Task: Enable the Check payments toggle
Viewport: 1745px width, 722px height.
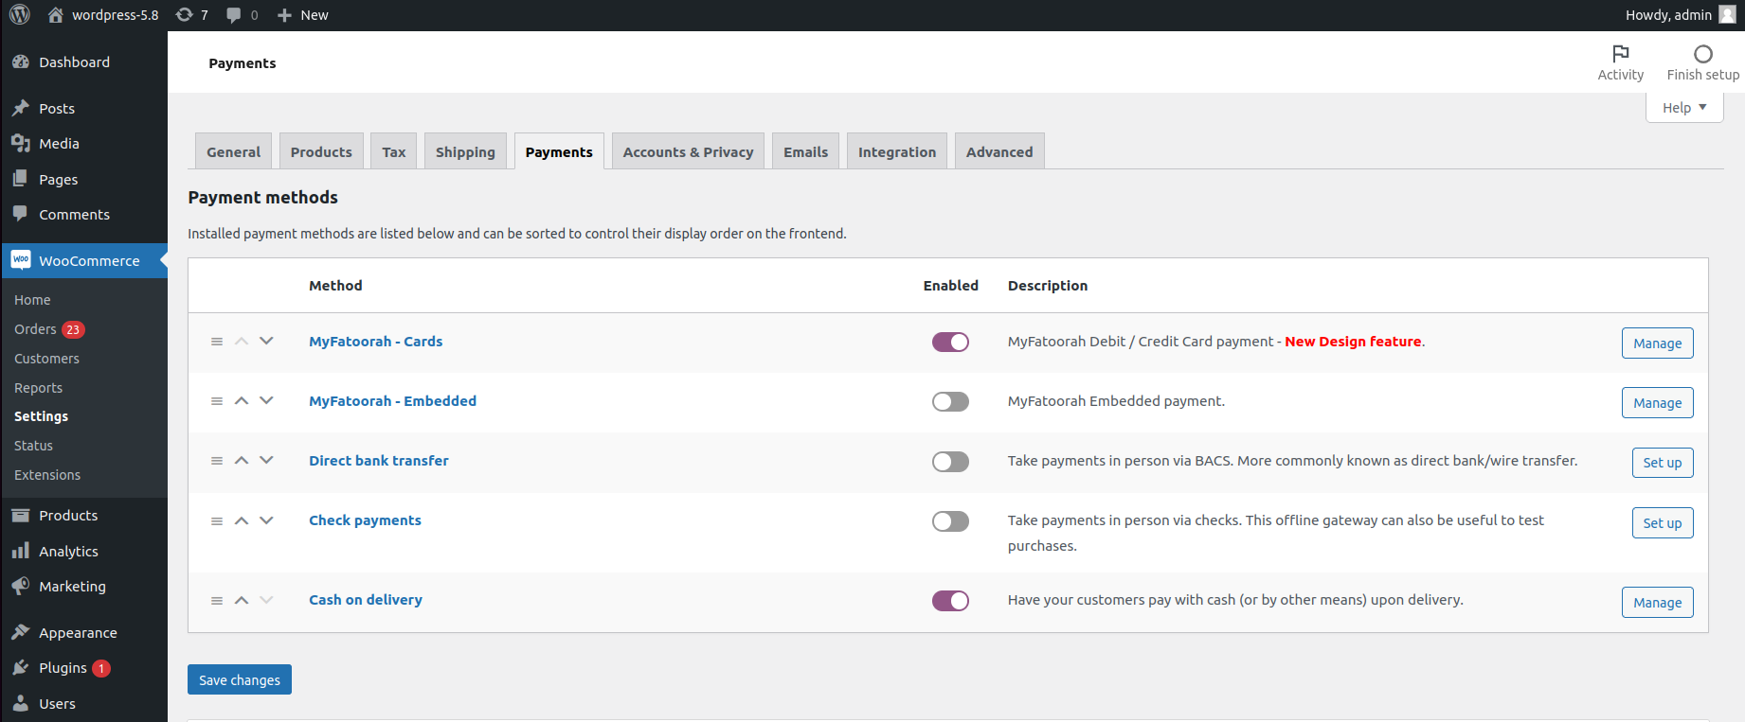Action: (950, 521)
